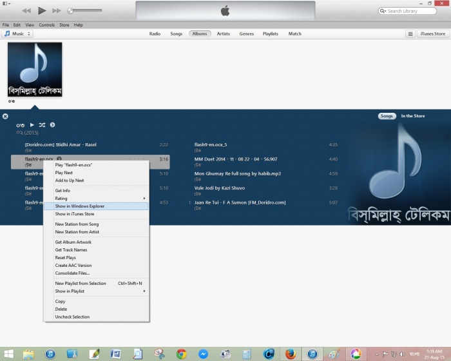
Task: Choose Show in iTunes Store
Action: coord(97,214)
